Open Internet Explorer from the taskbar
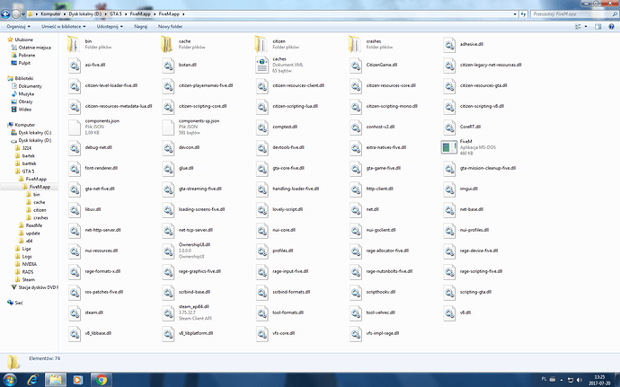The height and width of the screenshot is (387, 620). click(32, 380)
